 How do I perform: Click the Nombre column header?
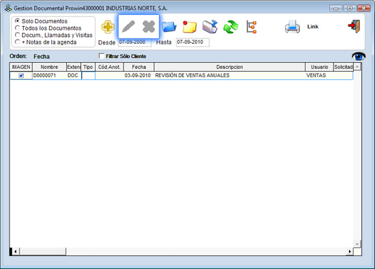49,67
